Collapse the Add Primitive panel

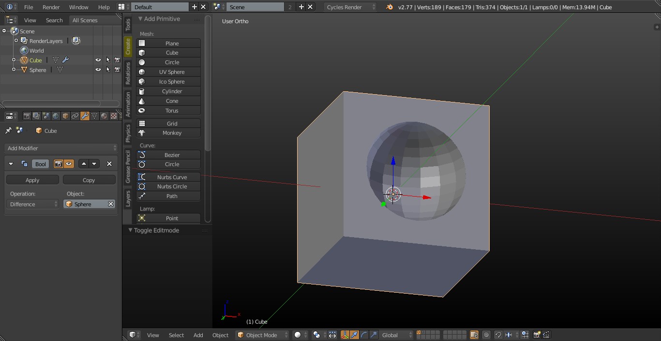point(140,19)
